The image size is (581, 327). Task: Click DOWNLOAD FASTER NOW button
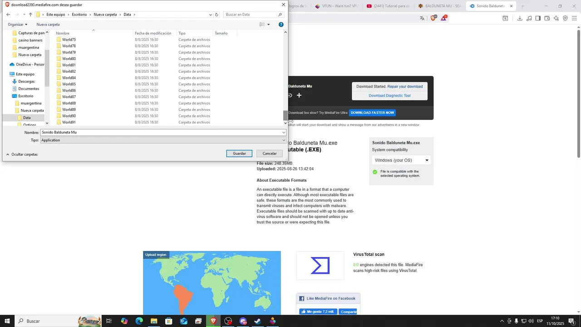[x=372, y=113]
